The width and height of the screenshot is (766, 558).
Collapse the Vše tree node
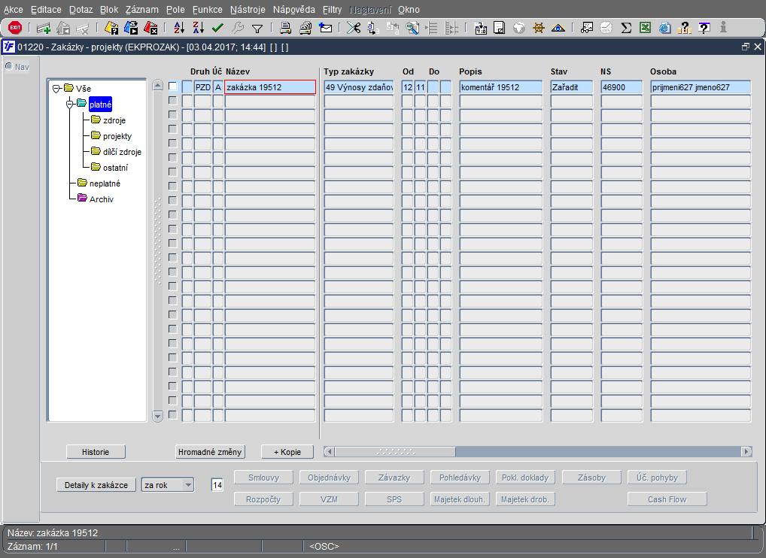[x=57, y=89]
